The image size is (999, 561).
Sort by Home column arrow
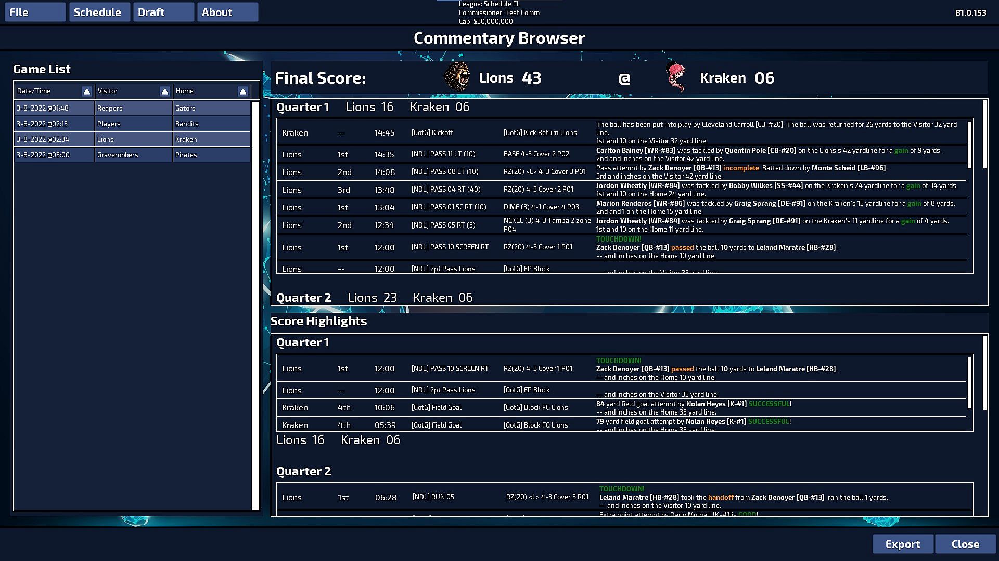[242, 91]
